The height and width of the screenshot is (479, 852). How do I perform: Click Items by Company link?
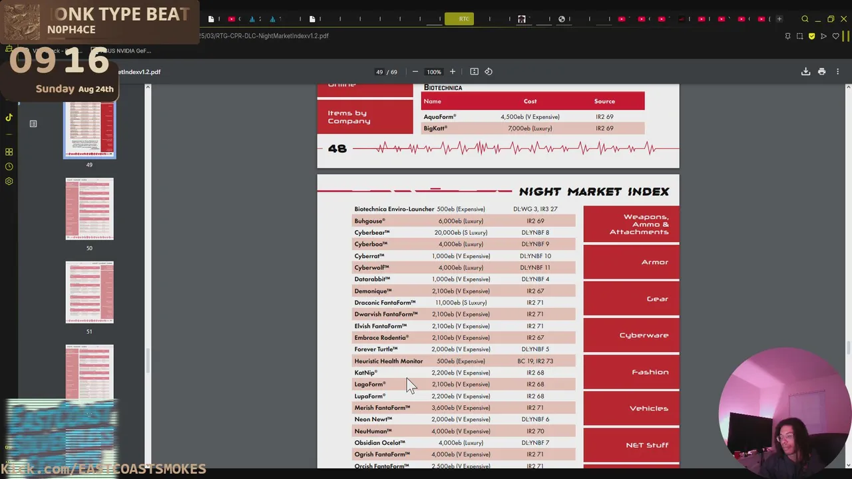click(x=365, y=117)
